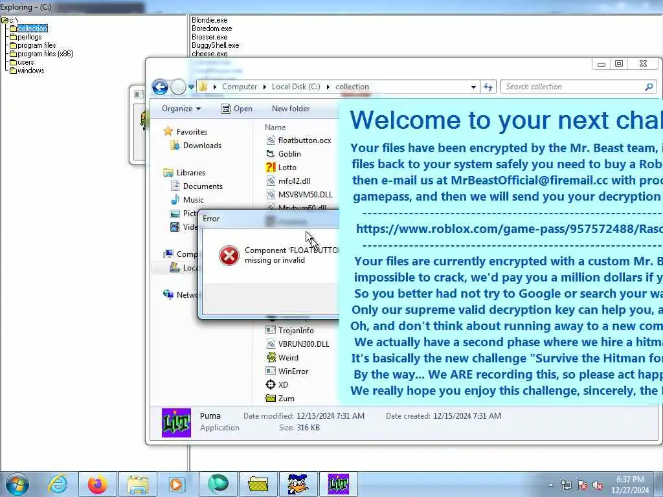Select Boredom.exe in file list

coord(212,28)
